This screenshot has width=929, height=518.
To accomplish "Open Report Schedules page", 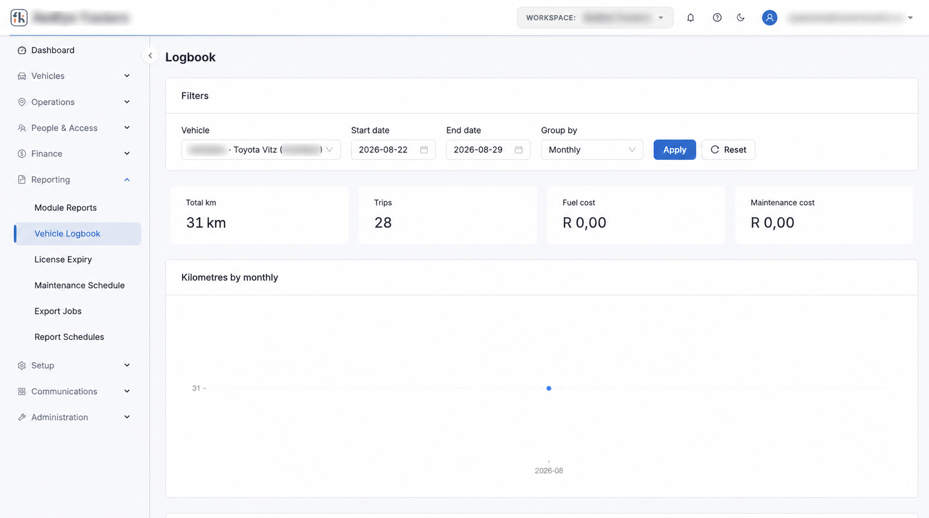I will point(69,337).
